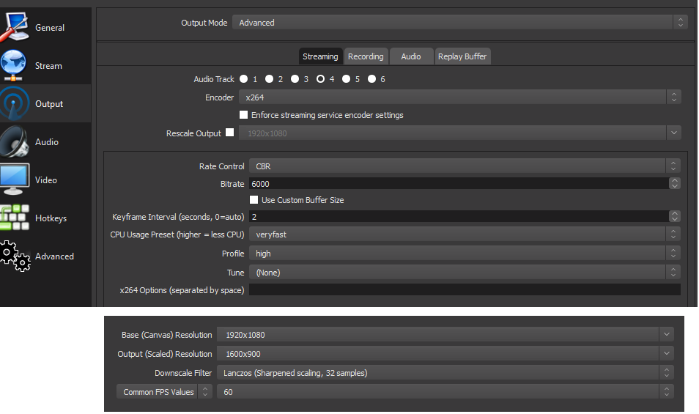The height and width of the screenshot is (414, 699).
Task: Select audio track 5
Action: 346,79
